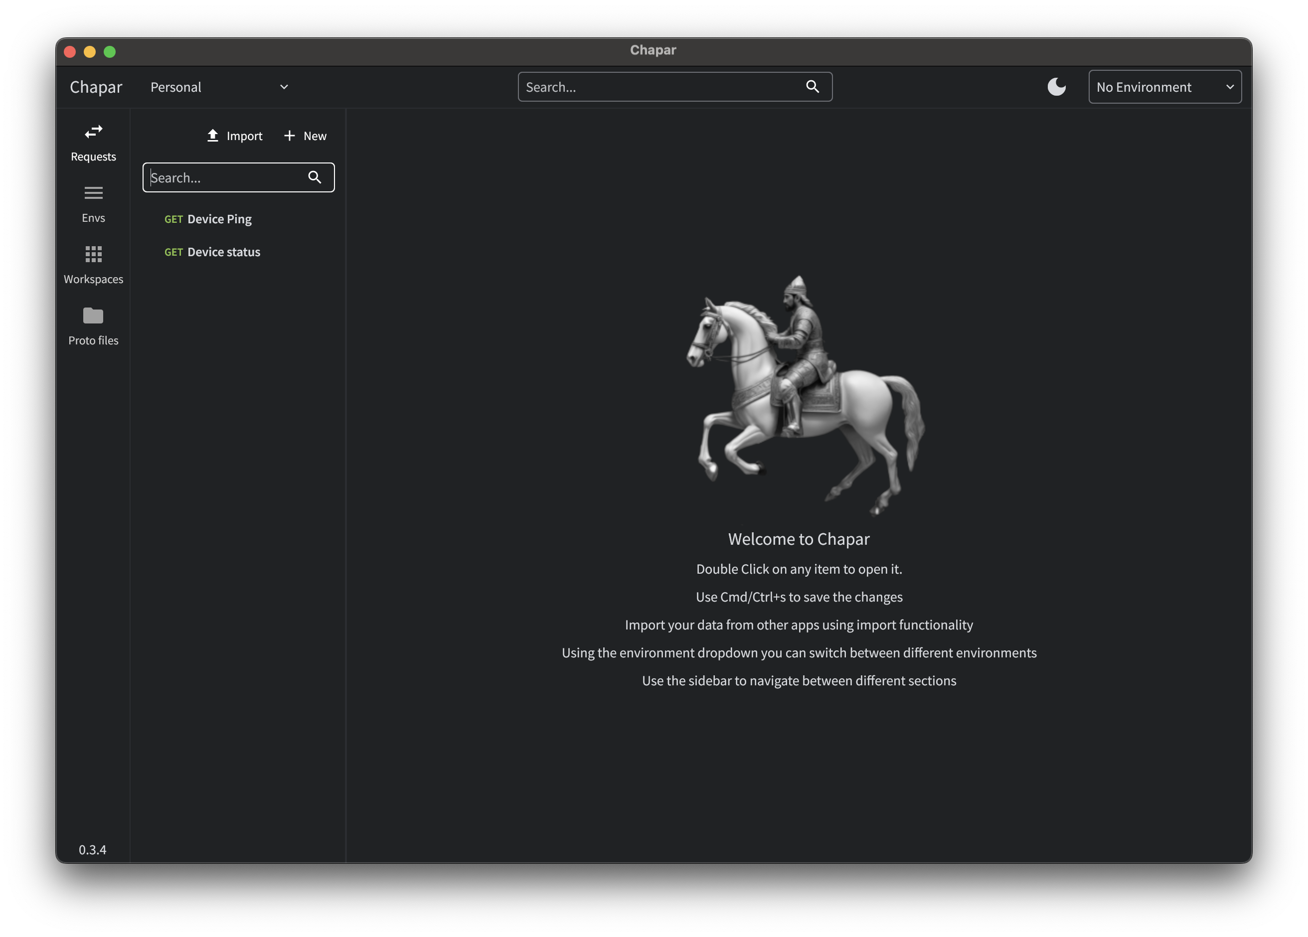Go to the Workspaces section
The width and height of the screenshot is (1308, 937).
93,265
